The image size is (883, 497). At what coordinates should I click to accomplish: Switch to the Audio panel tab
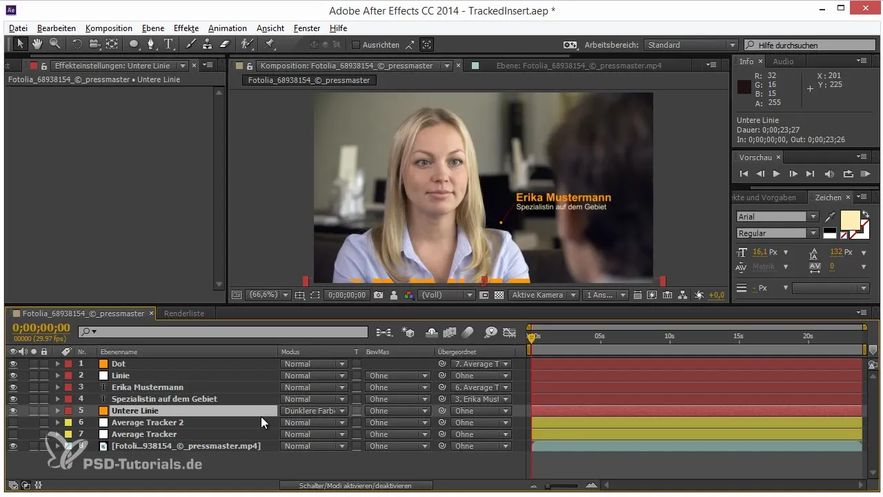pos(783,61)
